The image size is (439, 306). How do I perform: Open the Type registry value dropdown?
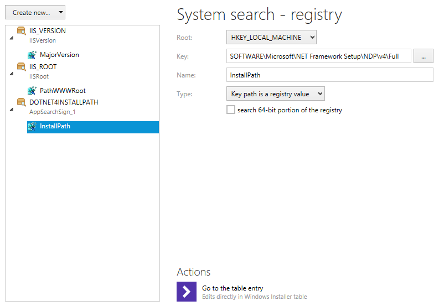point(275,94)
